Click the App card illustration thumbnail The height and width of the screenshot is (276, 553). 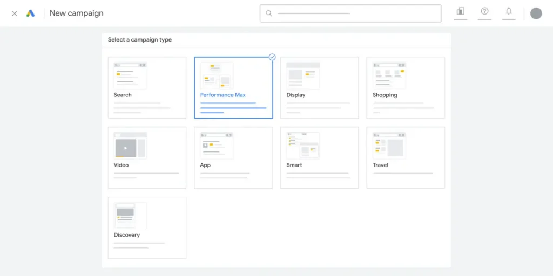217,146
